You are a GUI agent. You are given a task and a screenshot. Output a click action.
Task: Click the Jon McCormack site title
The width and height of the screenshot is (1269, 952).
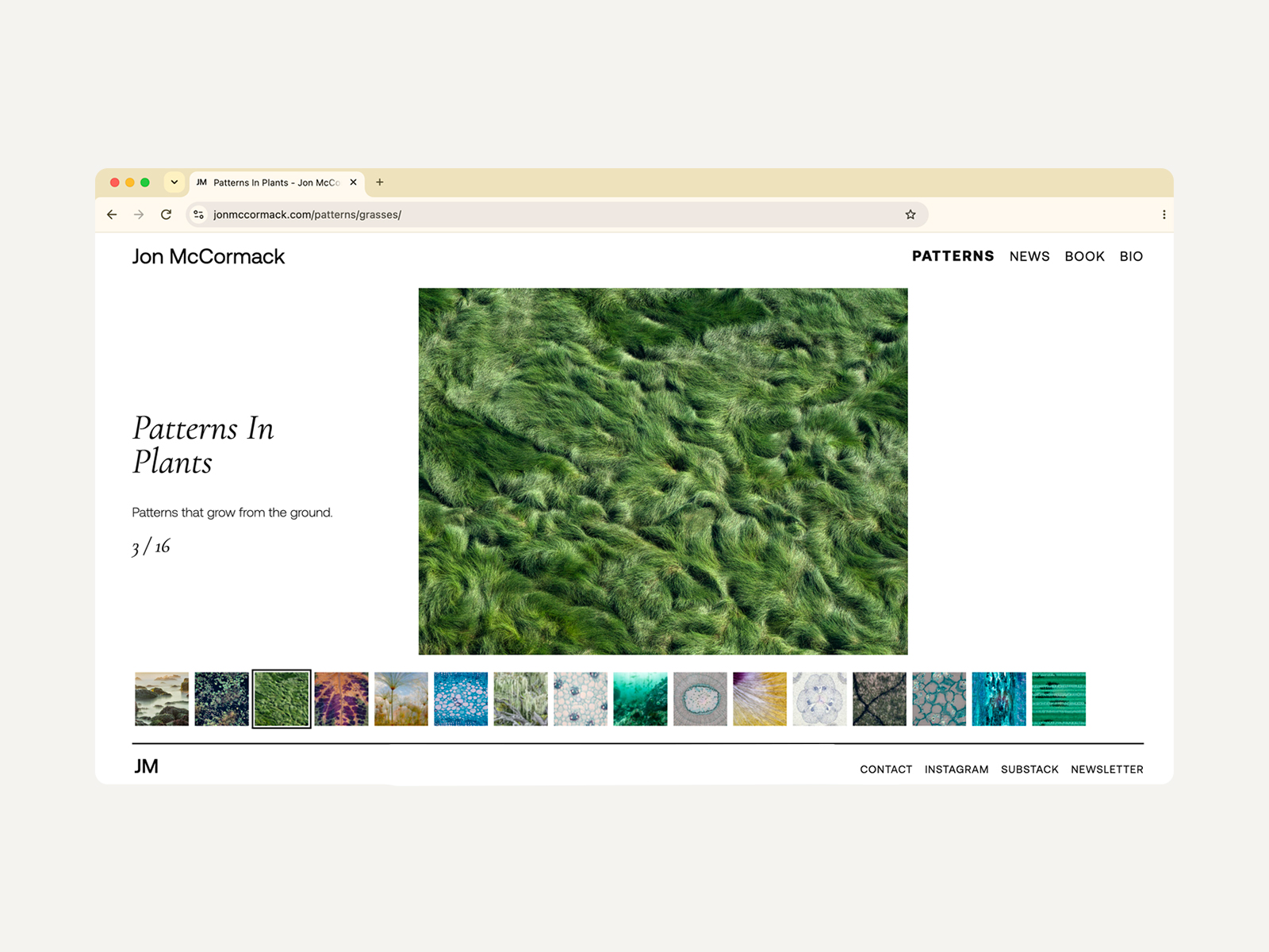click(208, 256)
